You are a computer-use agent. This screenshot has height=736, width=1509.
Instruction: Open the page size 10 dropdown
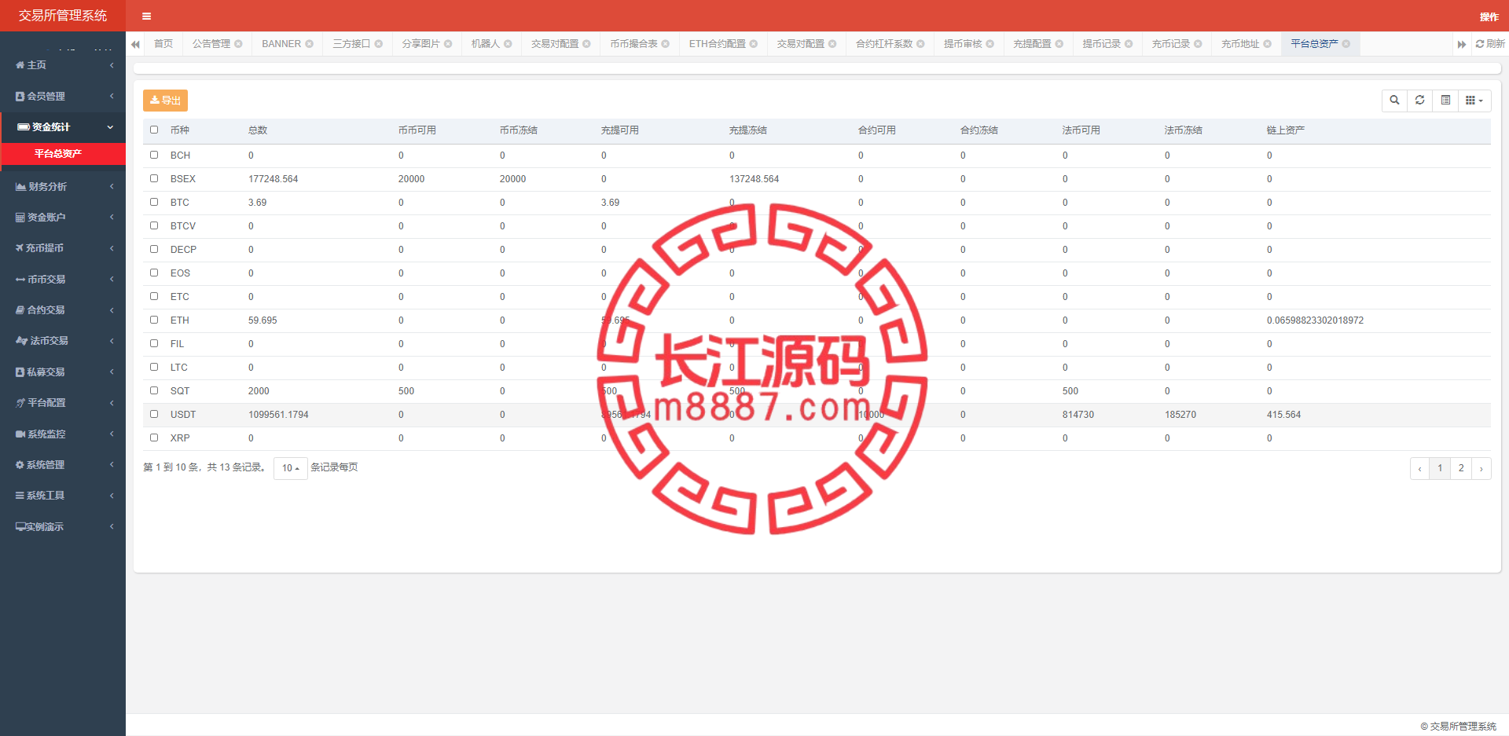pyautogui.click(x=290, y=468)
